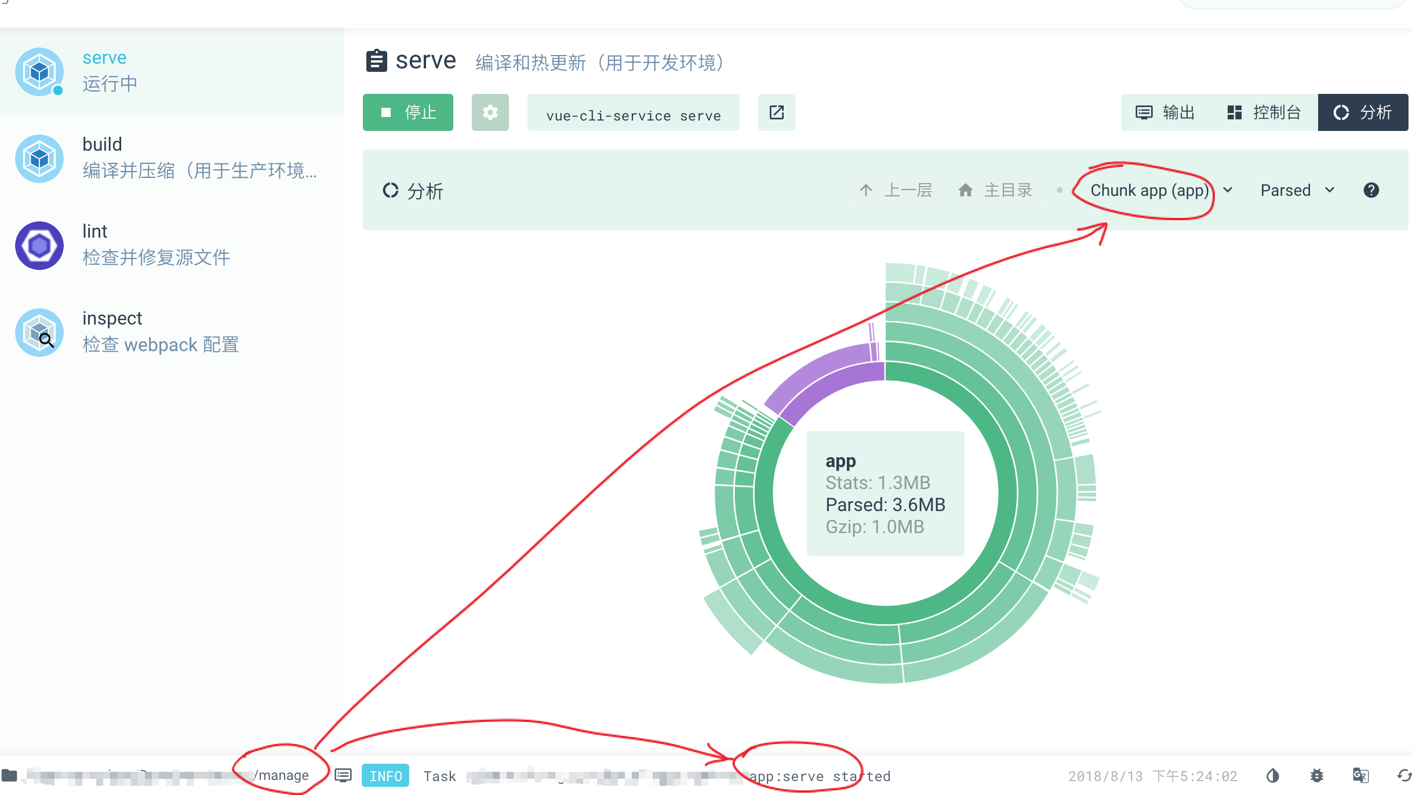
Task: Select the 分析 analyzer tab
Action: pyautogui.click(x=1363, y=112)
